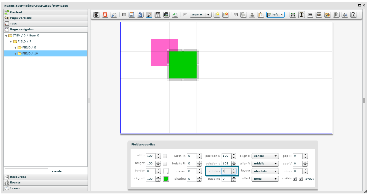The height and width of the screenshot is (195, 368).
Task: Select FIELD / 8 in page navigator
Action: tap(29, 47)
